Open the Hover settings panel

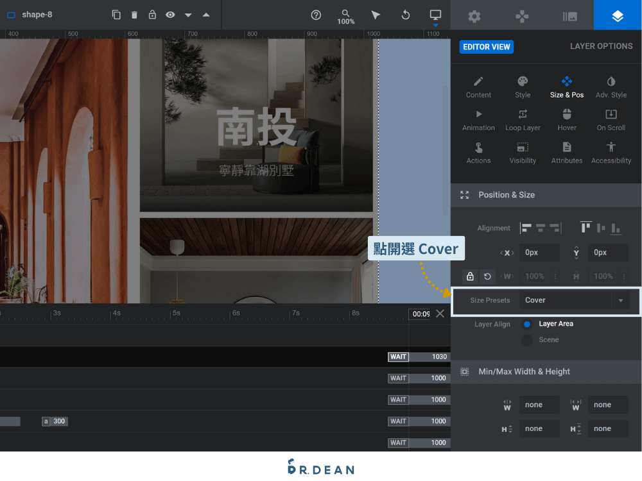[x=566, y=122]
